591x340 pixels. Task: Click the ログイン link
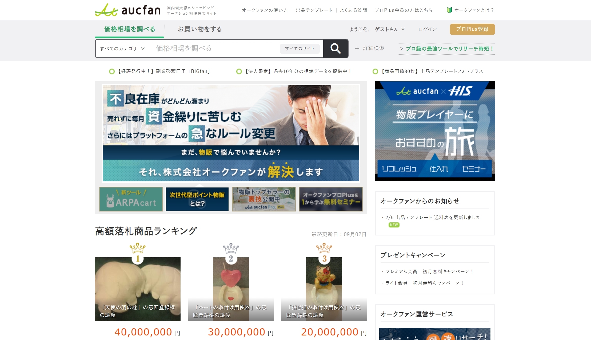427,29
